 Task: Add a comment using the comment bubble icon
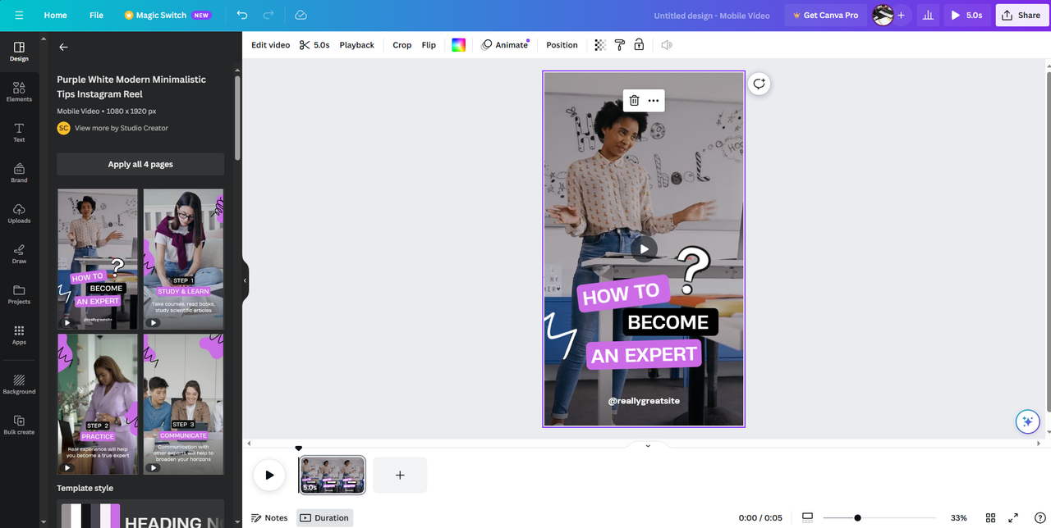coord(760,84)
